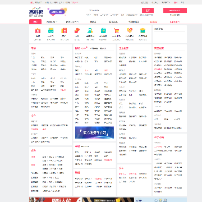Click the purple badge beside the logo

(x=57, y=12)
